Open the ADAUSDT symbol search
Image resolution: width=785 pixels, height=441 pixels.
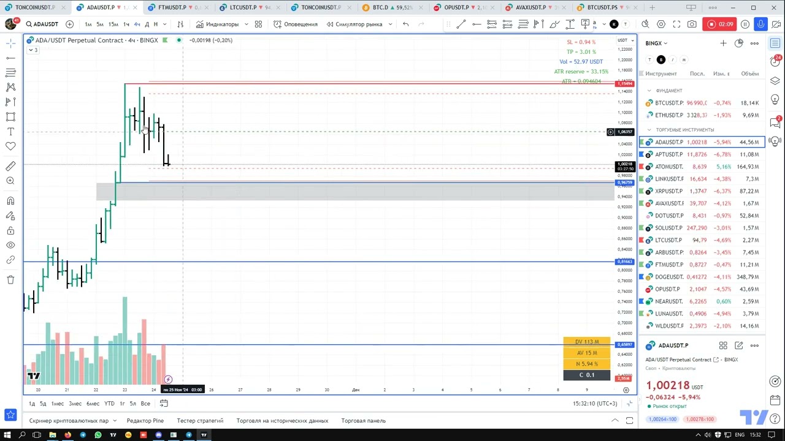coord(42,24)
